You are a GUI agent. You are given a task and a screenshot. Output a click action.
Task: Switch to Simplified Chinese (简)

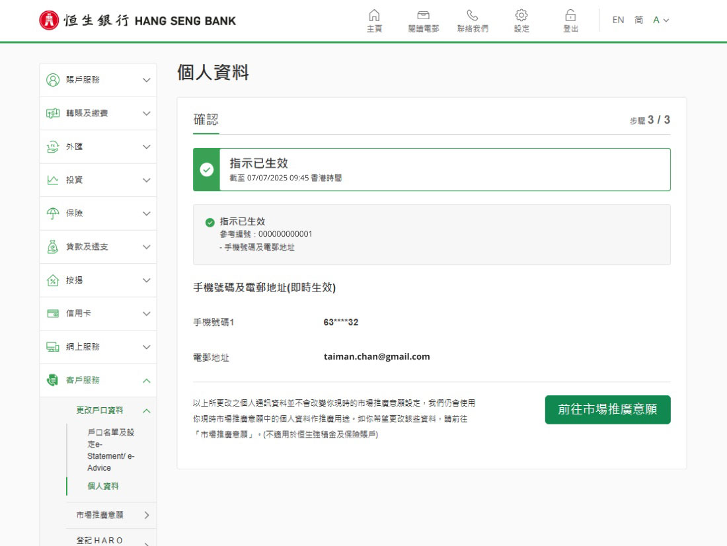(x=638, y=20)
